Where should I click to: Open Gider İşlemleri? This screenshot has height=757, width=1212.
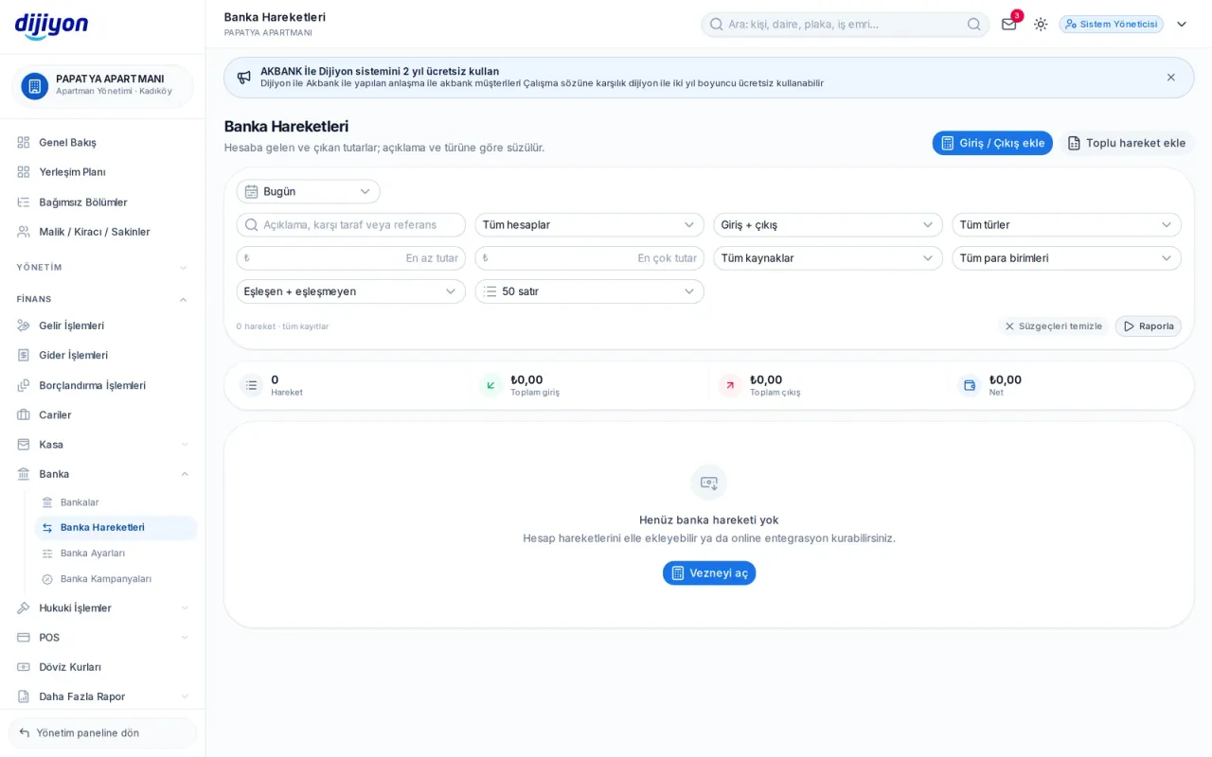click(x=102, y=355)
